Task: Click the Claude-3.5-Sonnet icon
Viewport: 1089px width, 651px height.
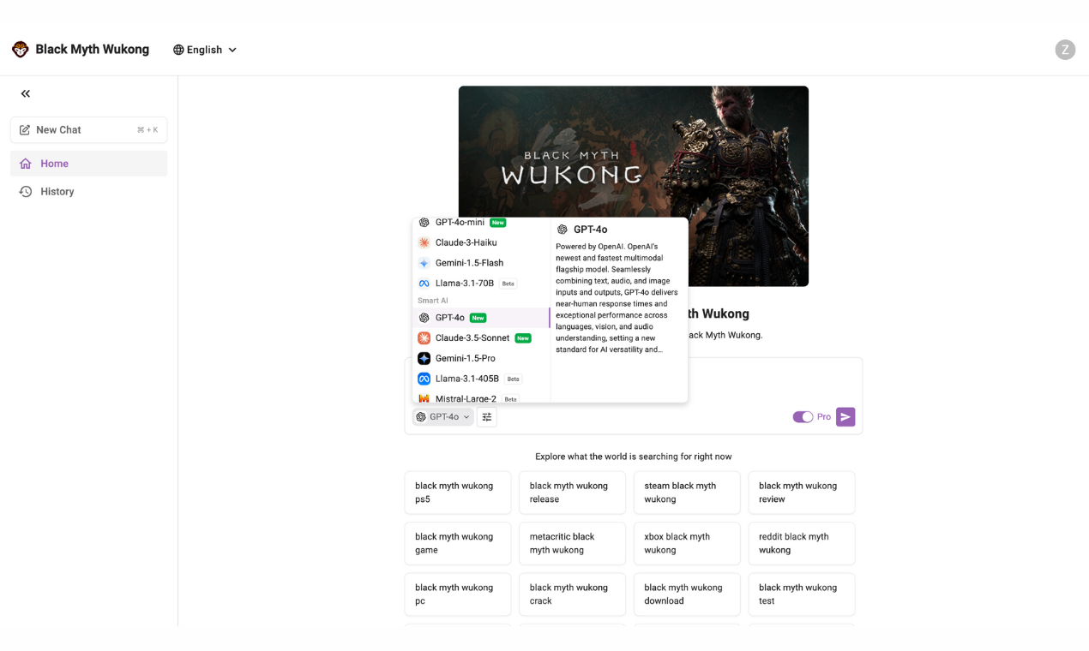Action: (x=424, y=338)
